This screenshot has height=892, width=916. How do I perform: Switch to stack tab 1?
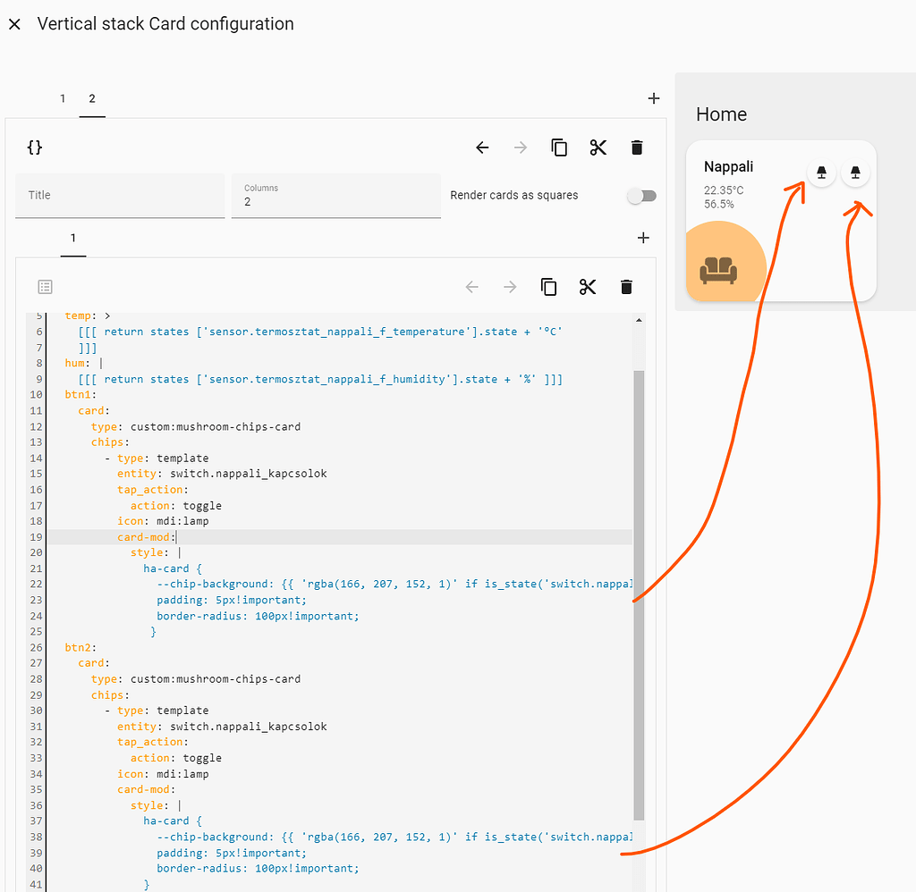pos(62,98)
